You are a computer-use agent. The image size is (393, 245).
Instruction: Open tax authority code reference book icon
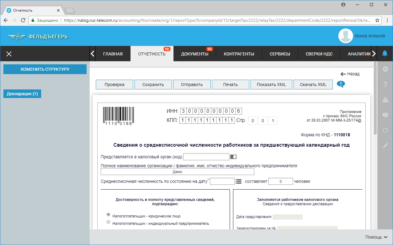(x=233, y=157)
